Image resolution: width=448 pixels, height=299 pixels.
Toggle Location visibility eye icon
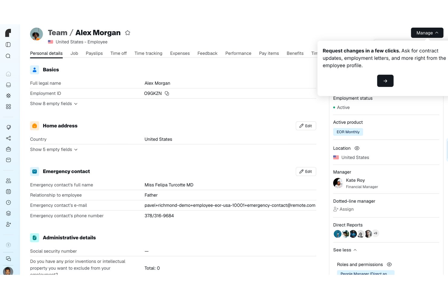(x=357, y=148)
